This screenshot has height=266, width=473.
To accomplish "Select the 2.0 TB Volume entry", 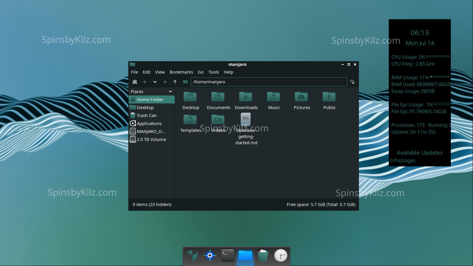I will pyautogui.click(x=152, y=140).
